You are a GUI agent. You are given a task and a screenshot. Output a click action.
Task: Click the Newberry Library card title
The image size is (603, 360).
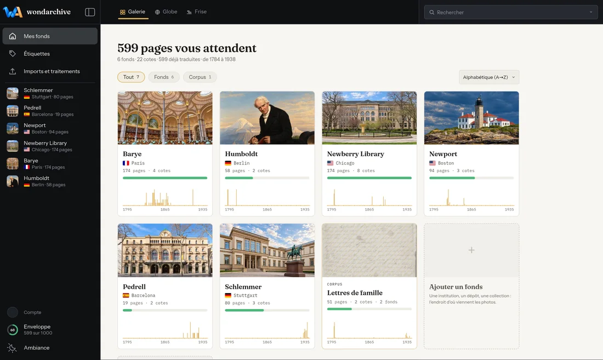click(356, 153)
